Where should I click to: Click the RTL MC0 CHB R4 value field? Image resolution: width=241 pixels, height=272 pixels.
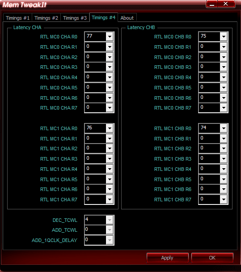point(209,77)
